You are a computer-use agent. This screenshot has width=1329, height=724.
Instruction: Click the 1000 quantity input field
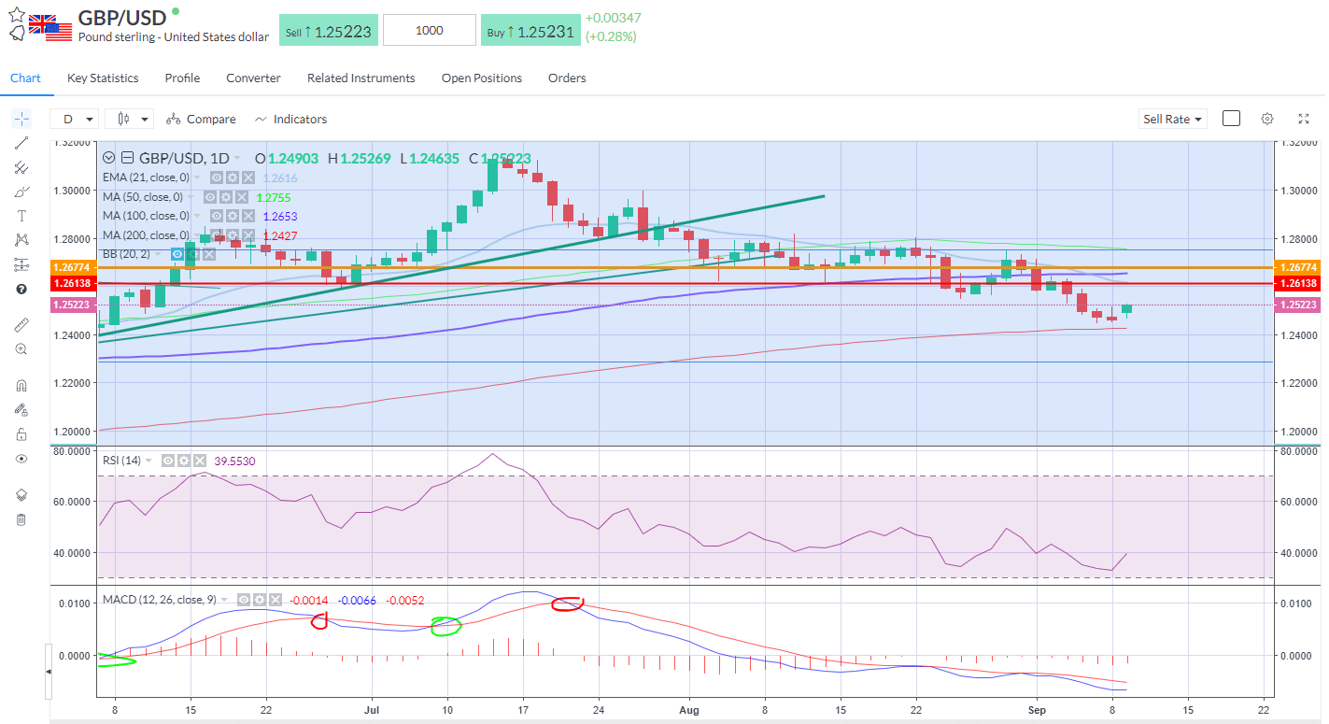click(429, 29)
